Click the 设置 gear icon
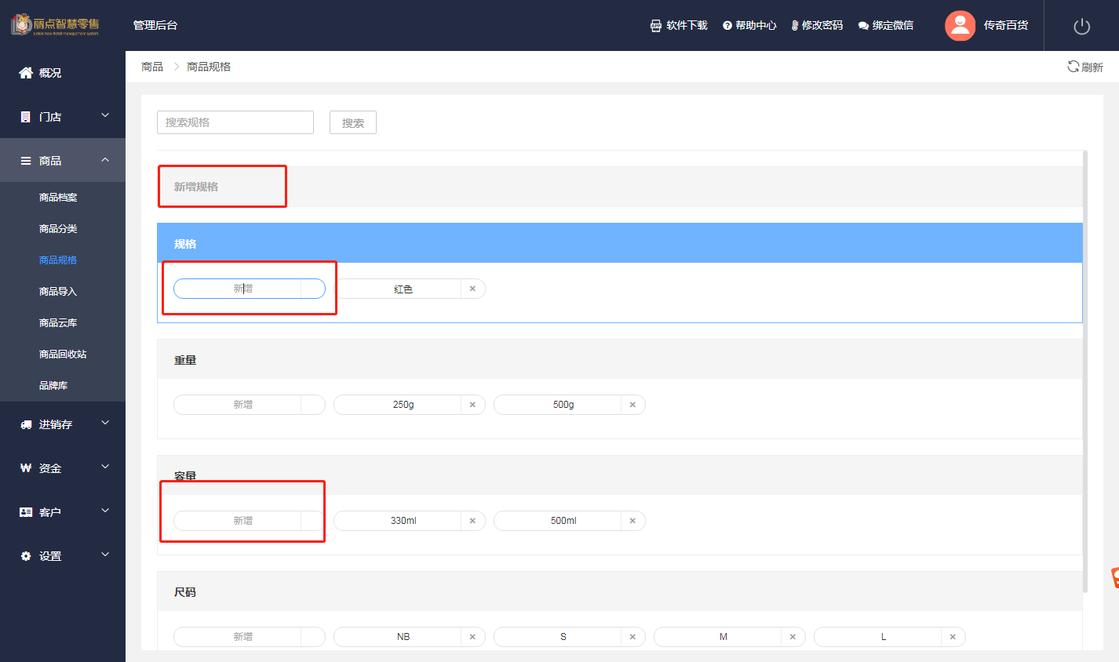Viewport: 1119px width, 662px height. tap(26, 556)
